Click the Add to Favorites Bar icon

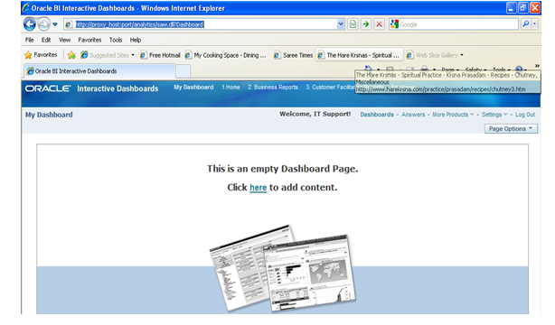point(71,55)
